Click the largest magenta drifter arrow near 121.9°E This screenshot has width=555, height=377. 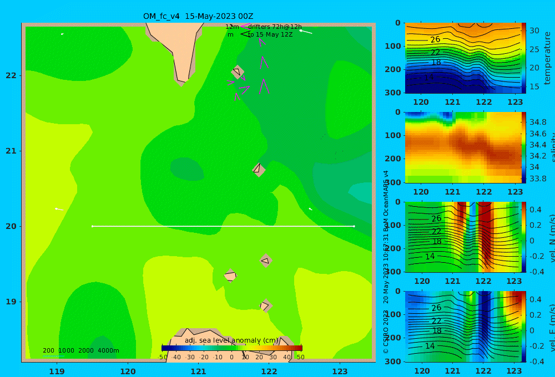coord(264,86)
